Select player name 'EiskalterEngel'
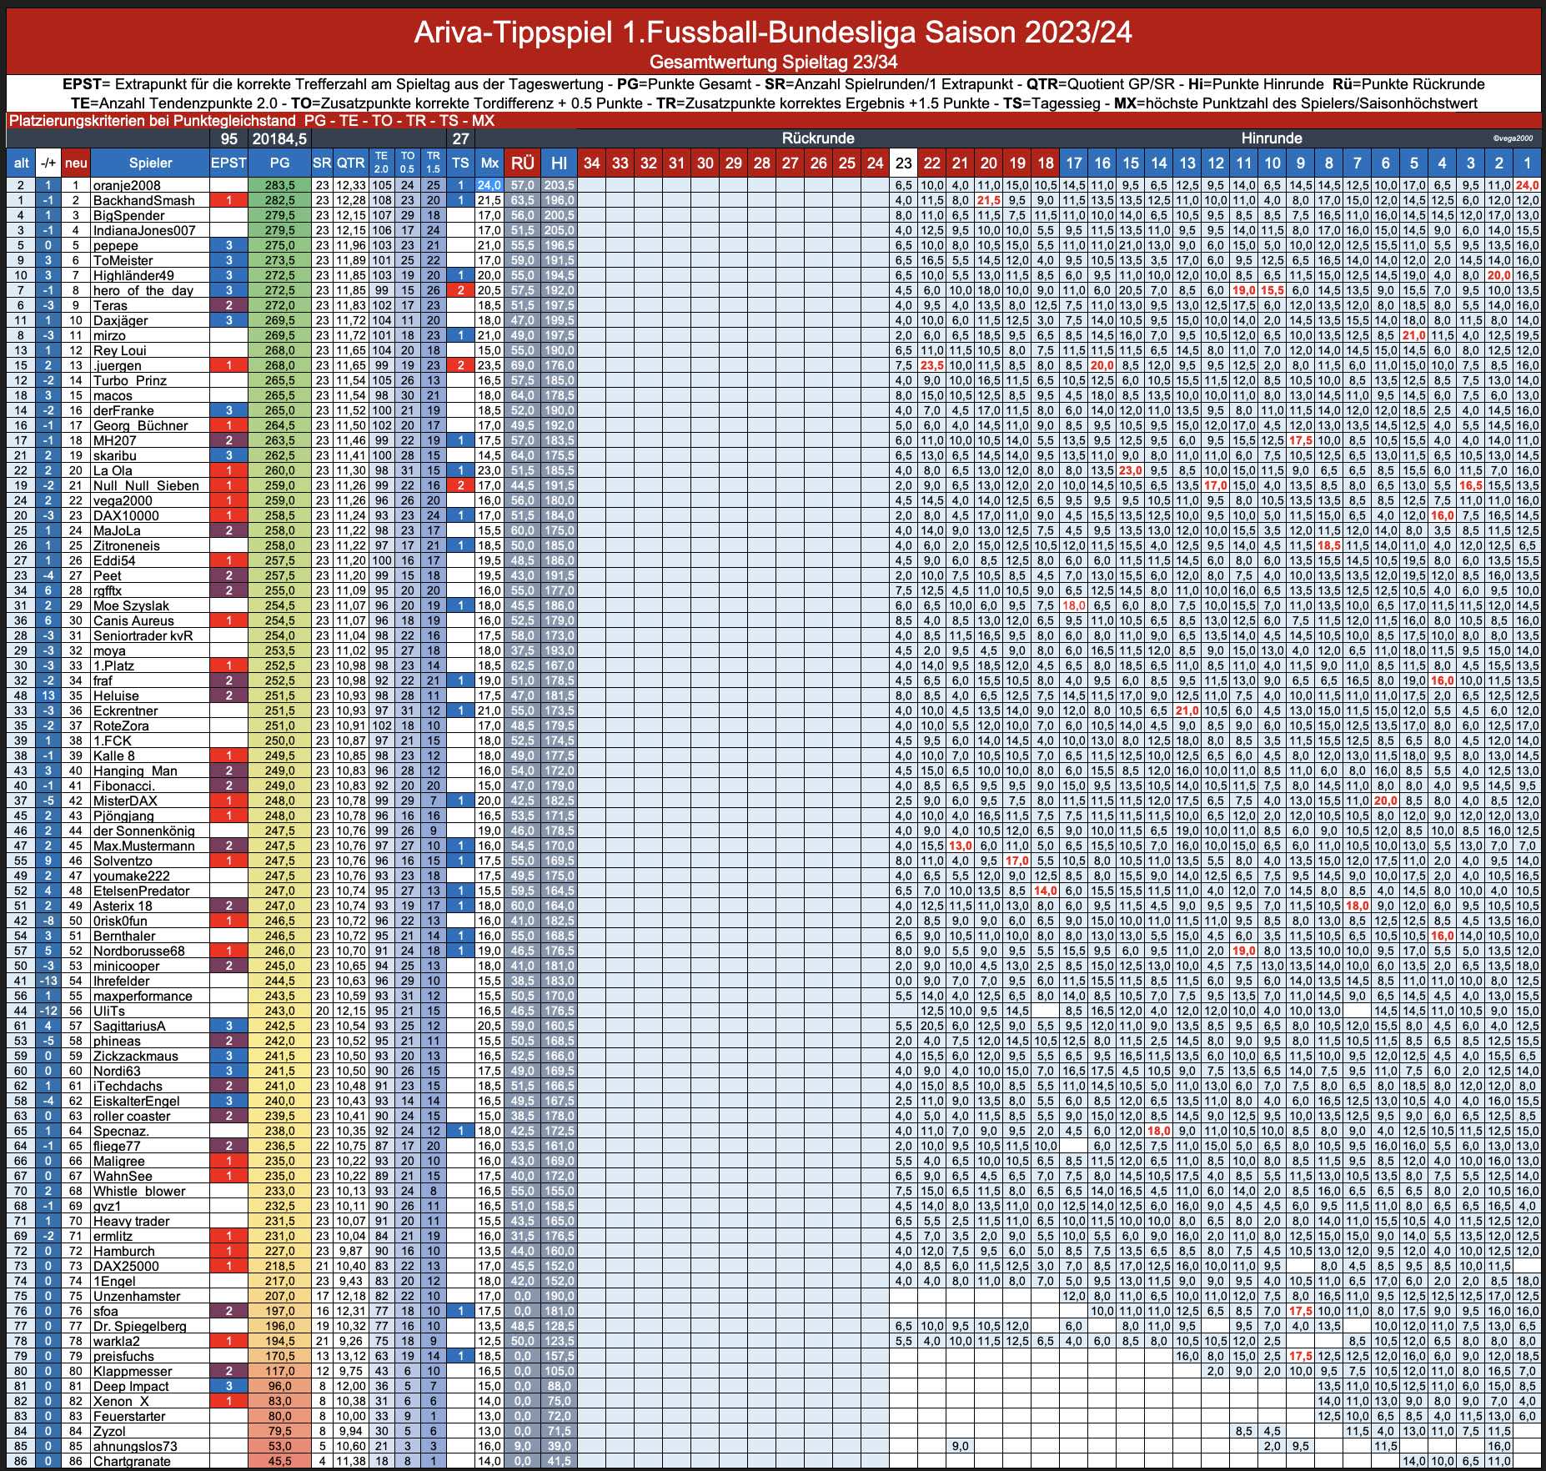 click(x=137, y=1101)
